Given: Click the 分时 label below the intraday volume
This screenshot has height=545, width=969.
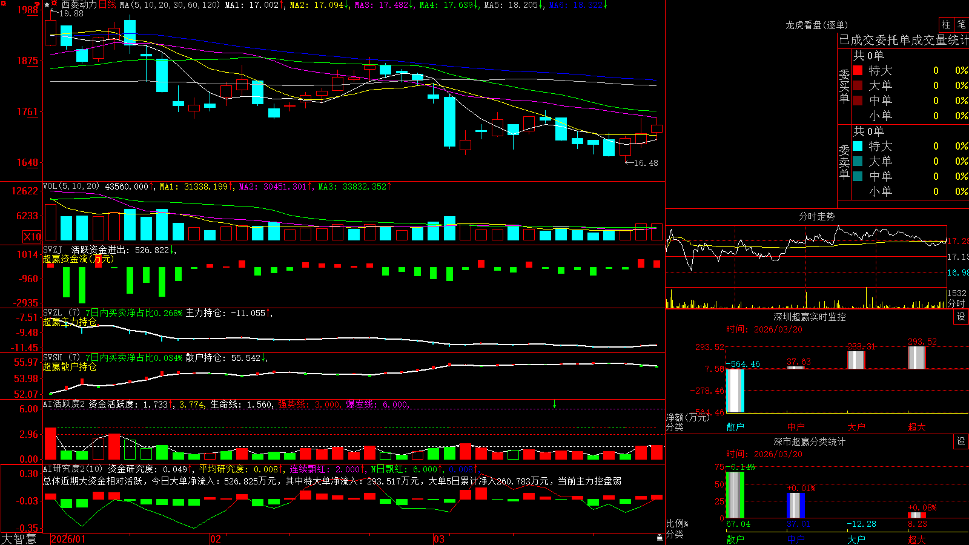Looking at the screenshot, I should (956, 303).
